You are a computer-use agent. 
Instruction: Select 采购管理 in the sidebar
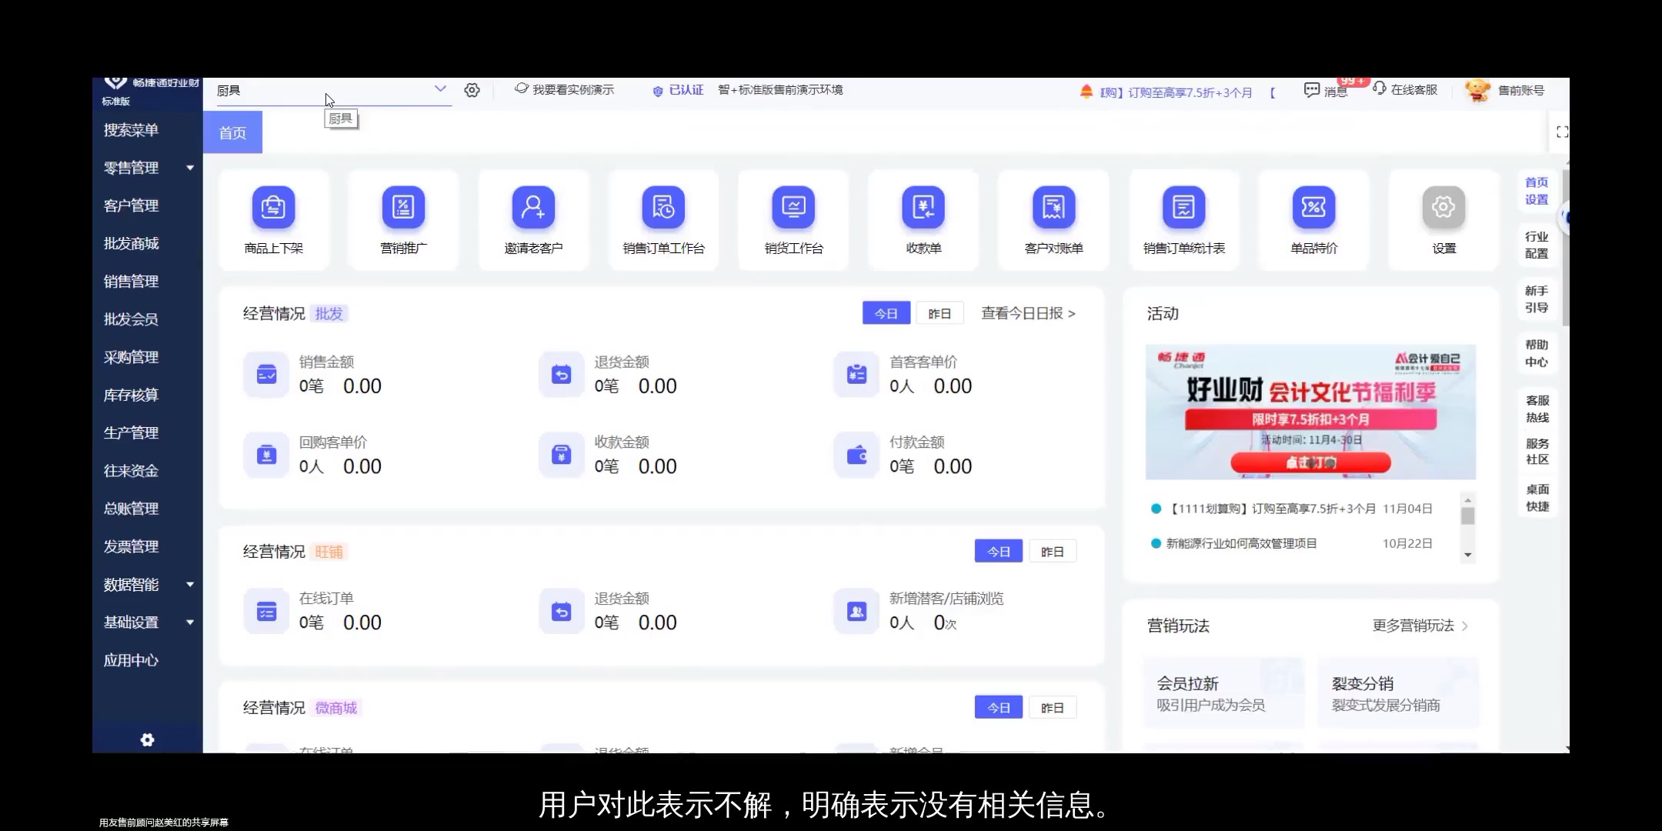click(x=130, y=357)
